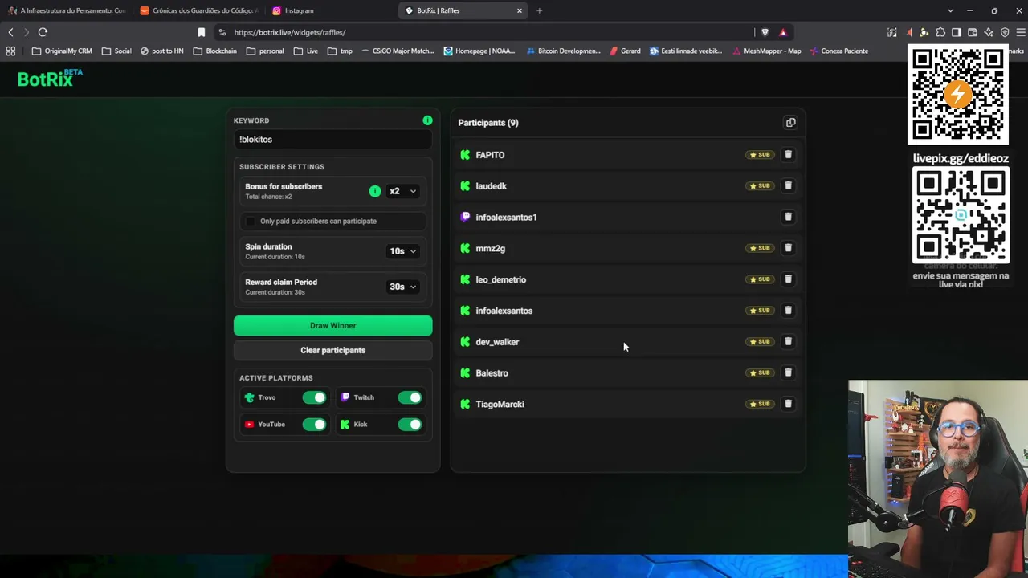Open the apps grid in the bookmarks bar
Image resolution: width=1028 pixels, height=578 pixels.
(10, 51)
